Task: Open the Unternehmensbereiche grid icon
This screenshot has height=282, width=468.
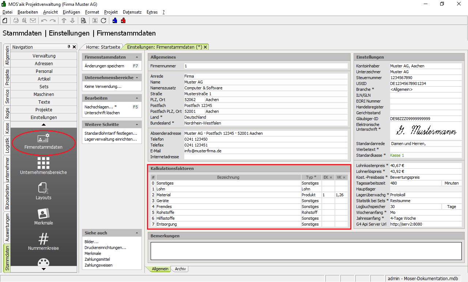Action: point(44,163)
